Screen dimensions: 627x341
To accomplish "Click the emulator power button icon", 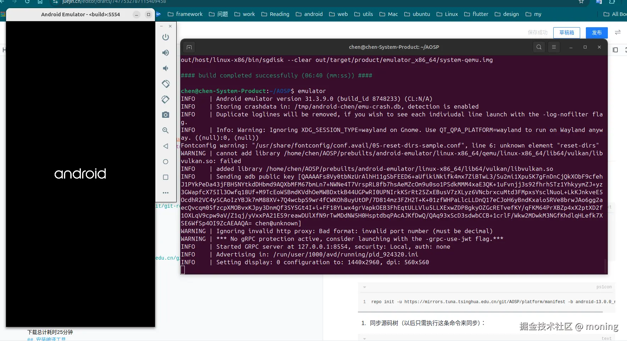I will tap(166, 37).
